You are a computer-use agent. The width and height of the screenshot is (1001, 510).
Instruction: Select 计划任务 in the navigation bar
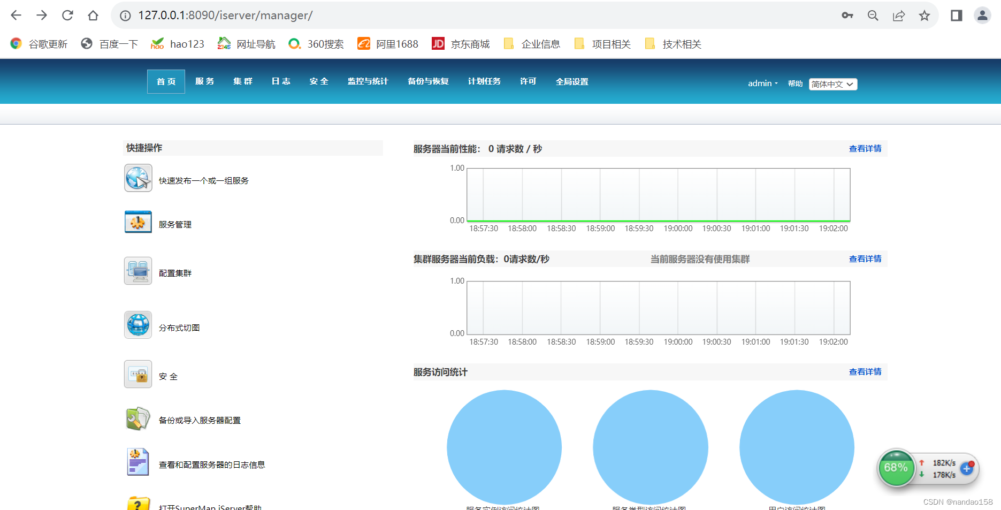pyautogui.click(x=484, y=81)
